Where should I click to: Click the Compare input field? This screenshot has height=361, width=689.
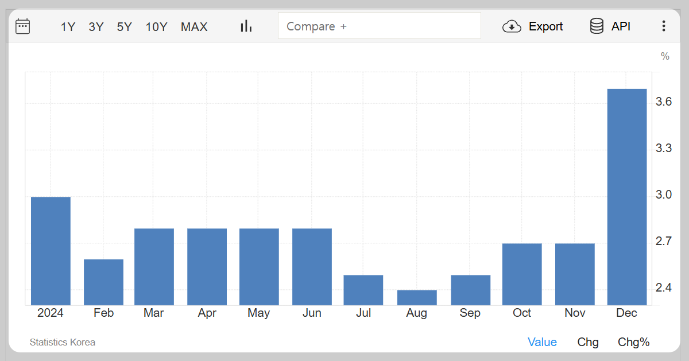(380, 26)
